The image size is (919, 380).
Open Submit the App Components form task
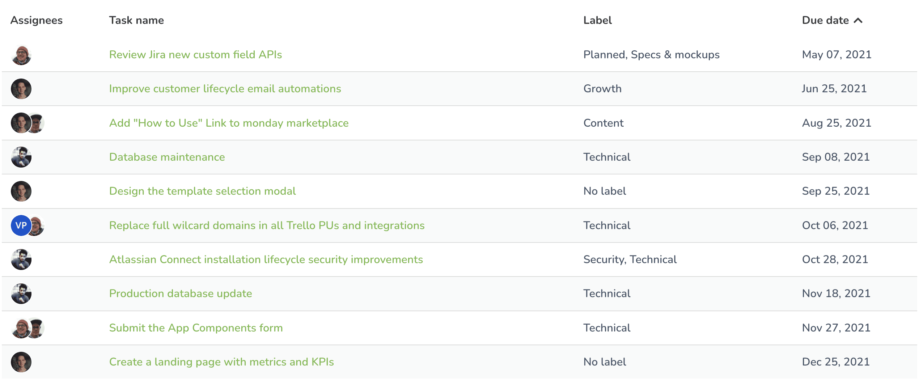196,328
